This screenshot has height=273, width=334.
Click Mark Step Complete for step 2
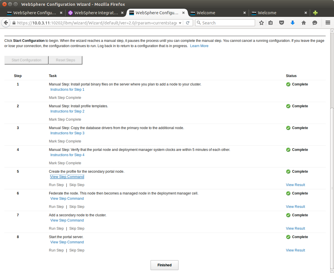coord(65,119)
